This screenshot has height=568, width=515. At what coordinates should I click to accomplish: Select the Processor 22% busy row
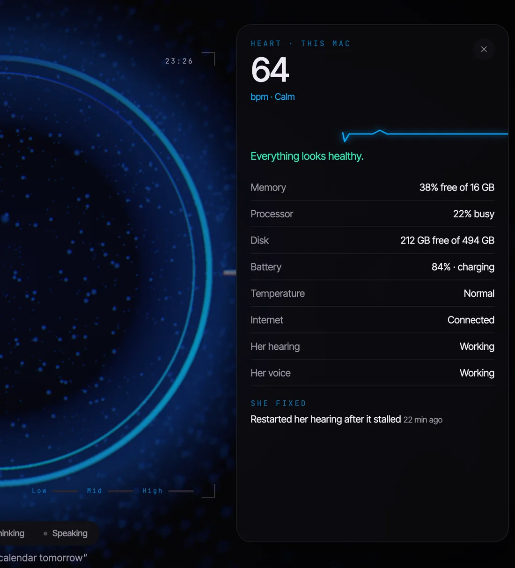click(372, 214)
